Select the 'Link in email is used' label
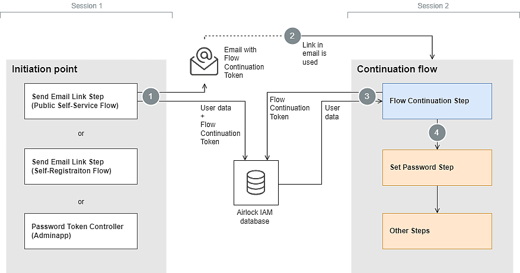The width and height of the screenshot is (520, 273). point(314,53)
